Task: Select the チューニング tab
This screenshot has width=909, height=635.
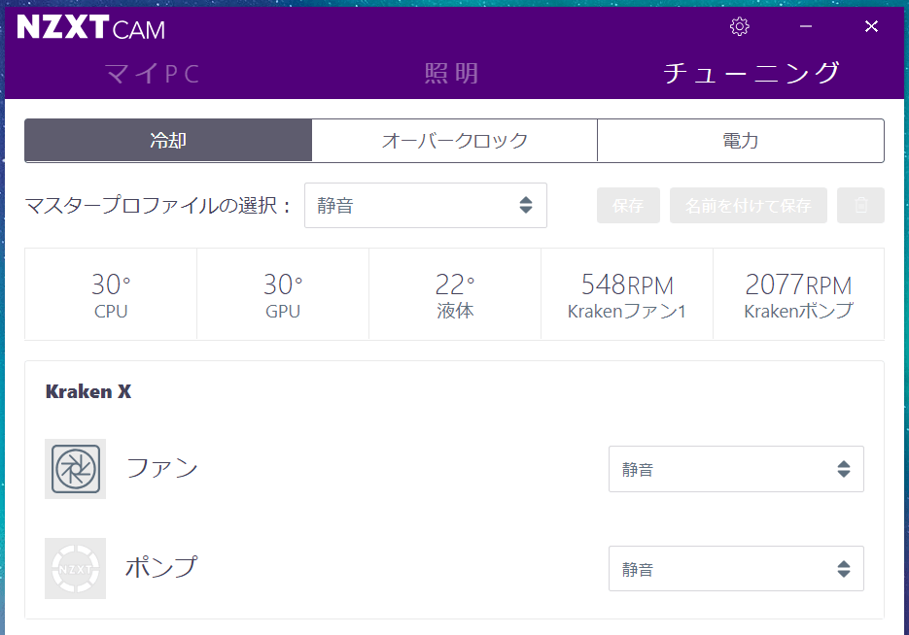Action: tap(752, 73)
